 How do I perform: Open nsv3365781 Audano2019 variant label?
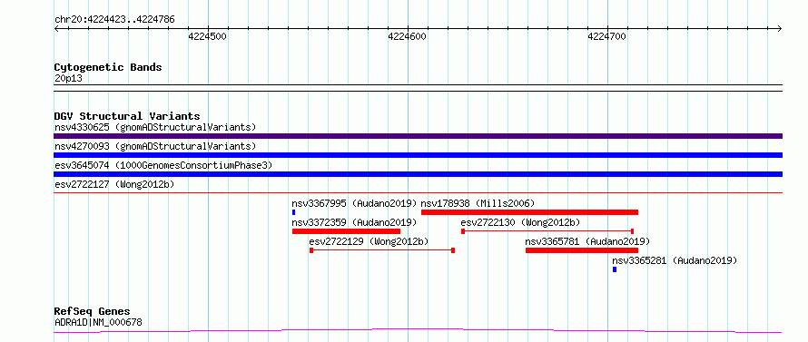(x=587, y=241)
